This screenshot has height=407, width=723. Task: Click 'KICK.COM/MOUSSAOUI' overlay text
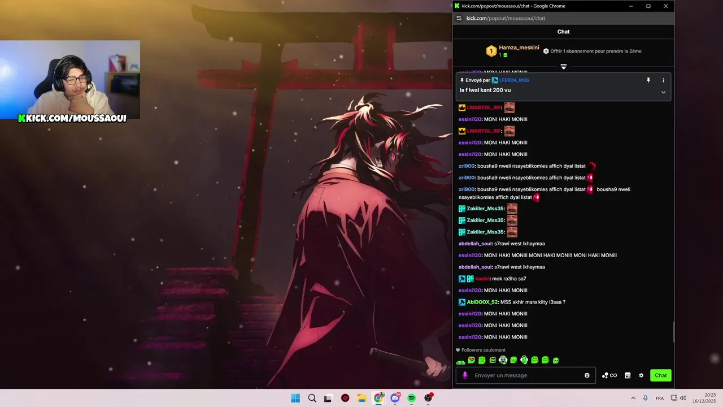click(x=72, y=118)
